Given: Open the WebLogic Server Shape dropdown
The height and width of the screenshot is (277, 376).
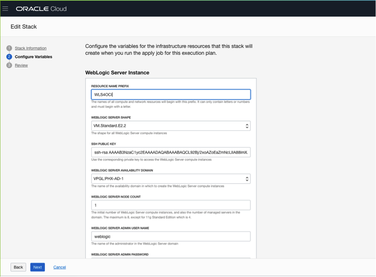Looking at the screenshot, I should tap(171, 126).
